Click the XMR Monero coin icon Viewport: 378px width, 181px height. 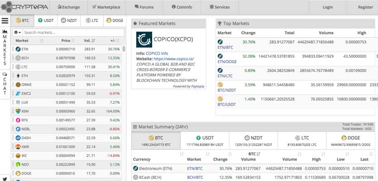(x=18, y=147)
